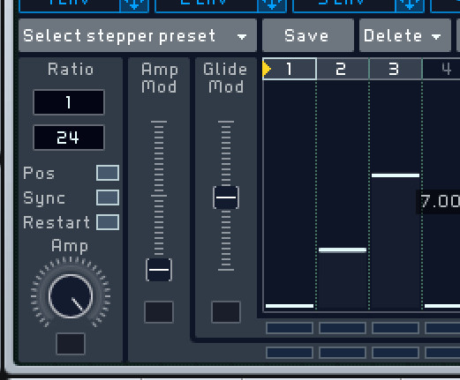Open the Select stepper preset dropdown
Viewport: 460px width, 380px height.
pyautogui.click(x=138, y=35)
